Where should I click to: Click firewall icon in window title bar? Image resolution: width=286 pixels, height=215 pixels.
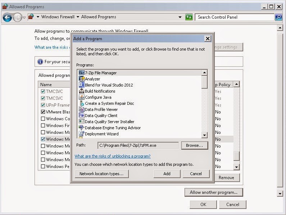pos(5,6)
